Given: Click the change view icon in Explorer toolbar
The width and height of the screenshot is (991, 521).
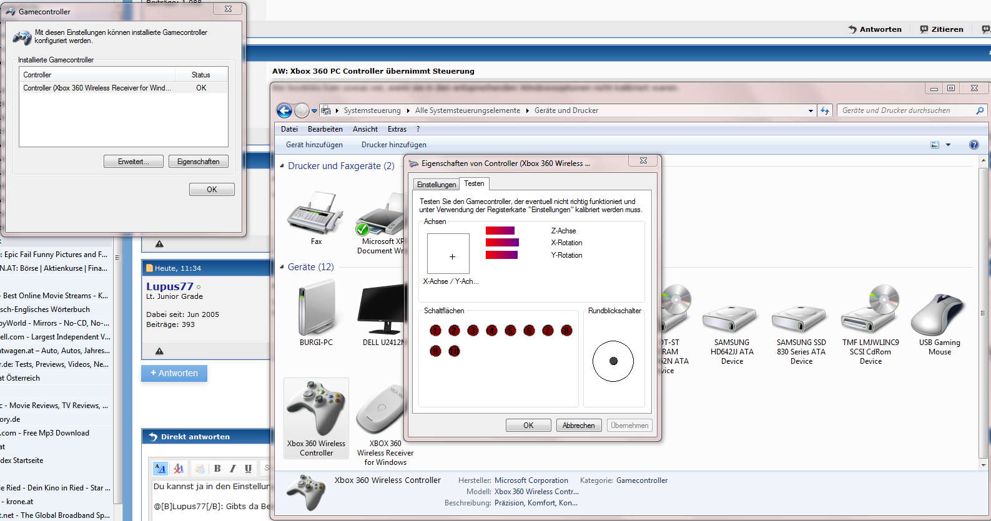Looking at the screenshot, I should (x=935, y=145).
